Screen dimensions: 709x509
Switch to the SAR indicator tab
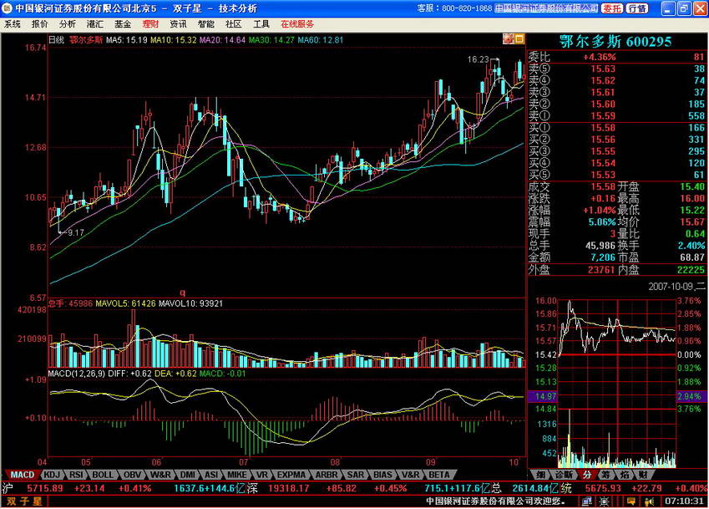[356, 475]
